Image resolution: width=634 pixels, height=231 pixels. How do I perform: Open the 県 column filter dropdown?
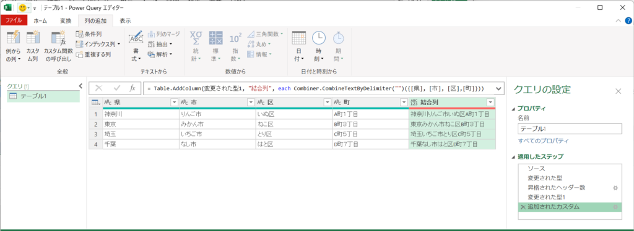[174, 103]
